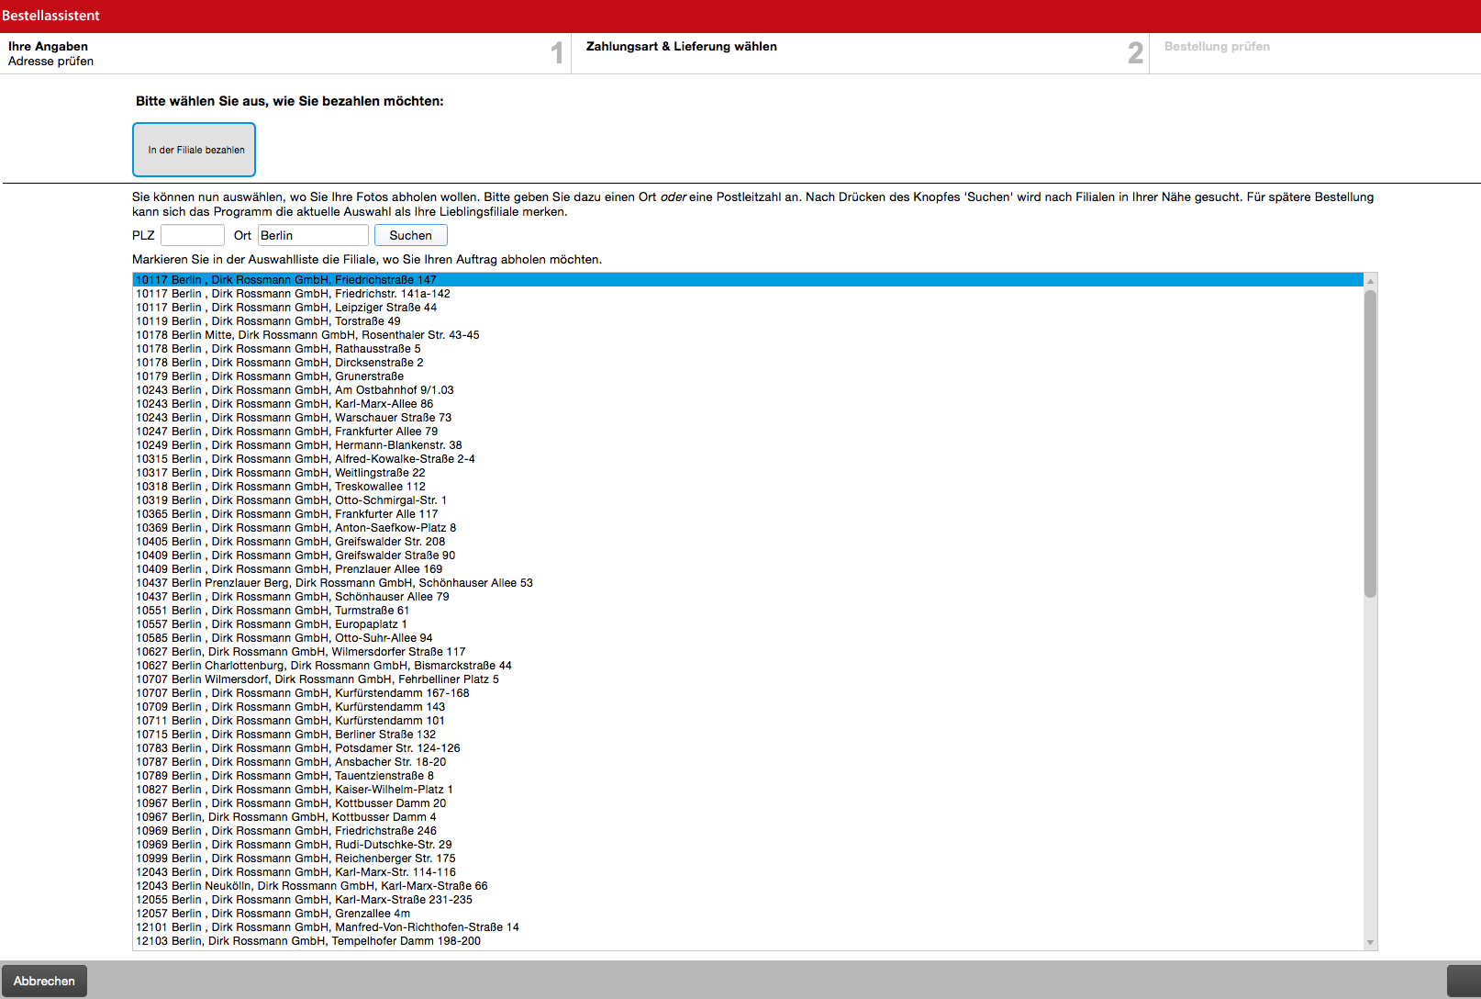Select branch Kaiser-Wilhelm-Platz 1
Image resolution: width=1481 pixels, height=999 pixels.
pyautogui.click(x=748, y=790)
